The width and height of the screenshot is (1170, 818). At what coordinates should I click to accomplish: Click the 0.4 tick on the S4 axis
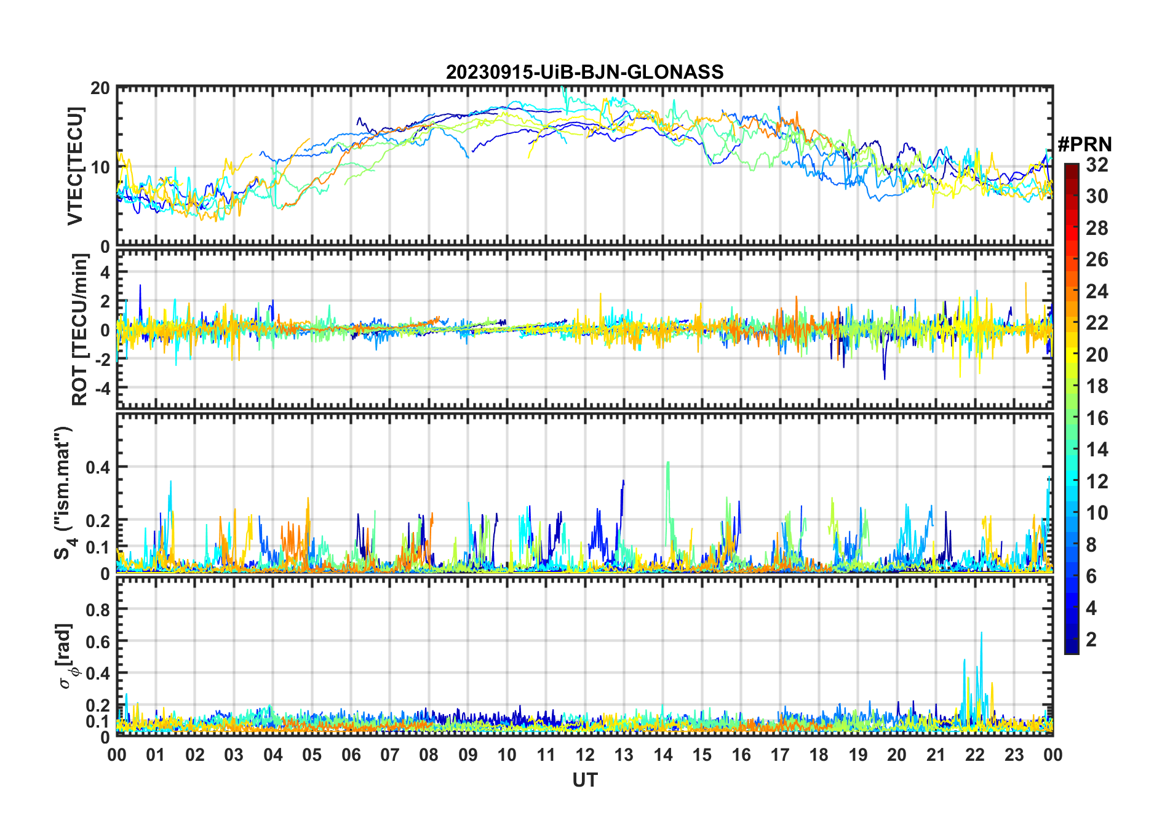click(x=98, y=467)
